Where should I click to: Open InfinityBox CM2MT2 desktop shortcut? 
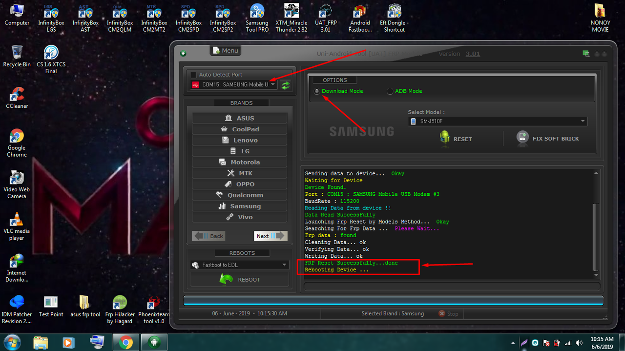pos(154,19)
